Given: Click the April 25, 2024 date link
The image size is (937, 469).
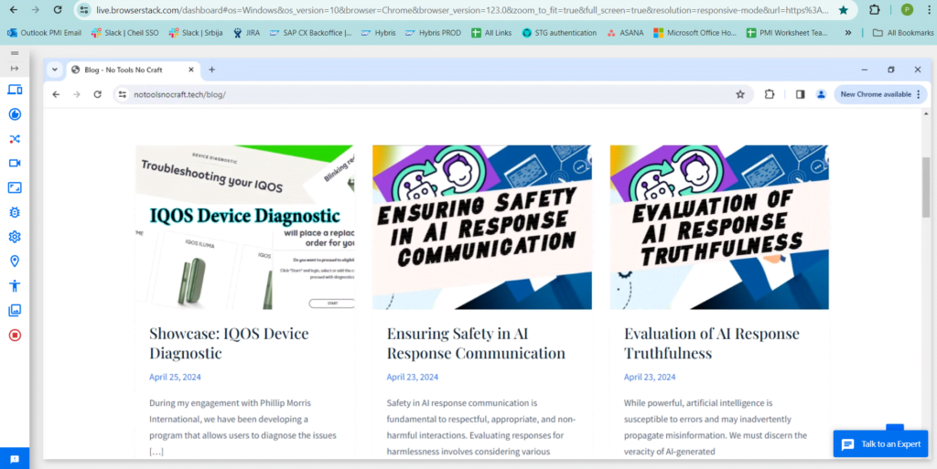Looking at the screenshot, I should coord(175,377).
